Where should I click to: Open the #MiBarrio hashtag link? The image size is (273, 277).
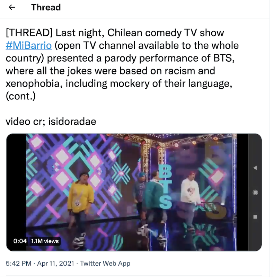[28, 46]
